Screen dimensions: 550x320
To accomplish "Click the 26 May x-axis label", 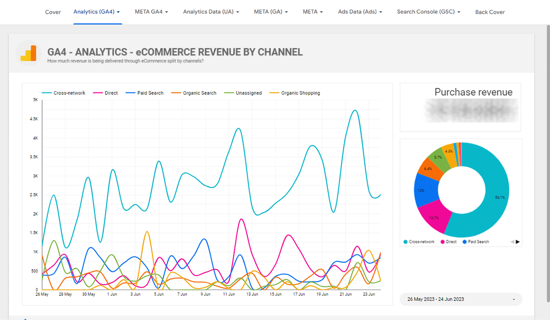I will coord(43,294).
